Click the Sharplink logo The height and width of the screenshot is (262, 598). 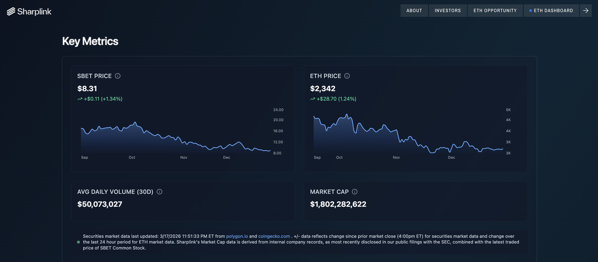[x=29, y=11]
